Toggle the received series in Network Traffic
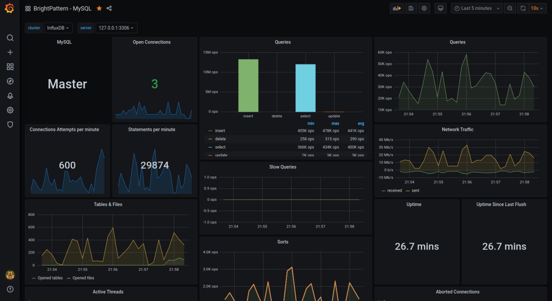Image resolution: width=552 pixels, height=301 pixels. pos(395,190)
